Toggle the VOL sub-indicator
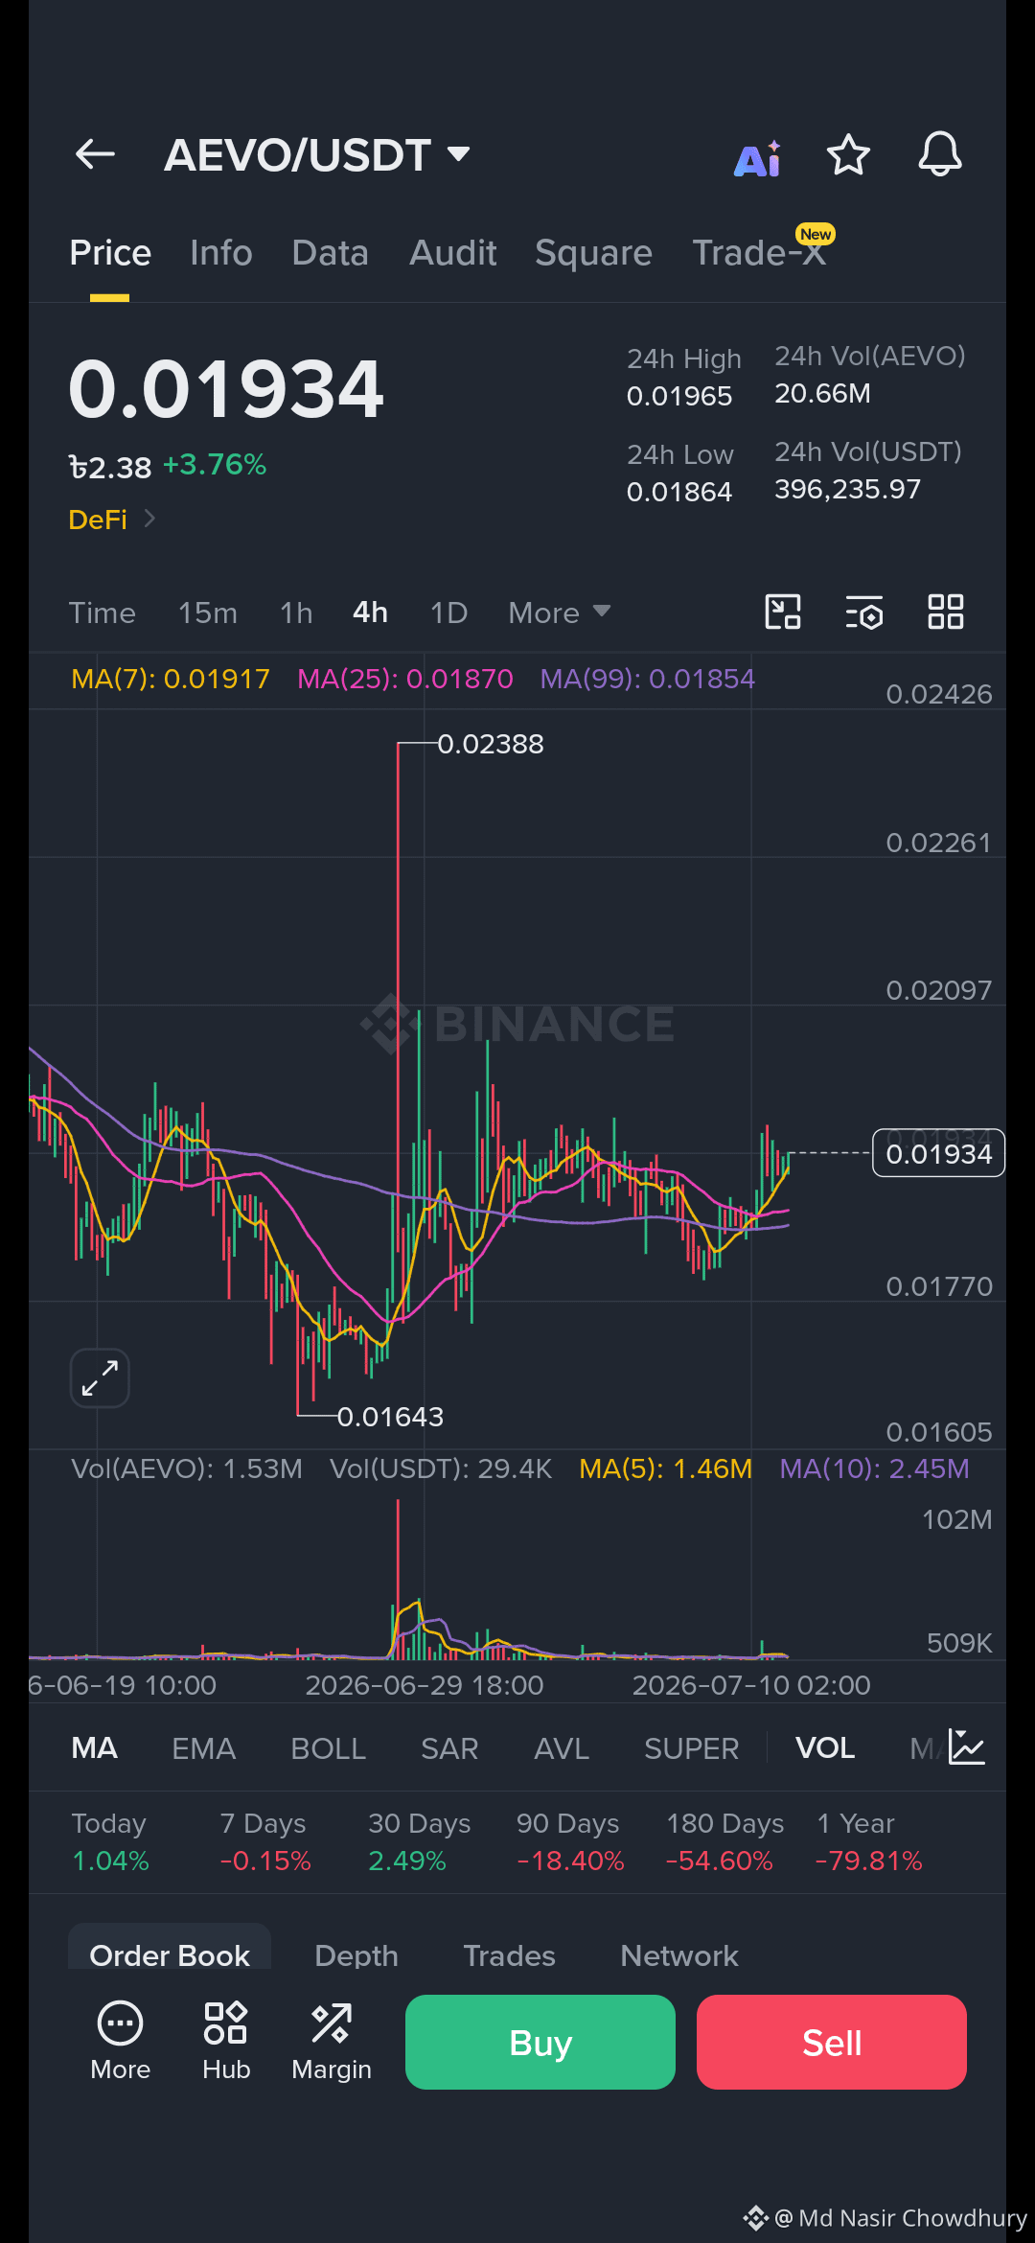Image resolution: width=1035 pixels, height=2243 pixels. pos(825,1747)
